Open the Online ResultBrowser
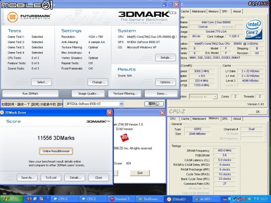This screenshot has height=203, width=271. (56, 151)
